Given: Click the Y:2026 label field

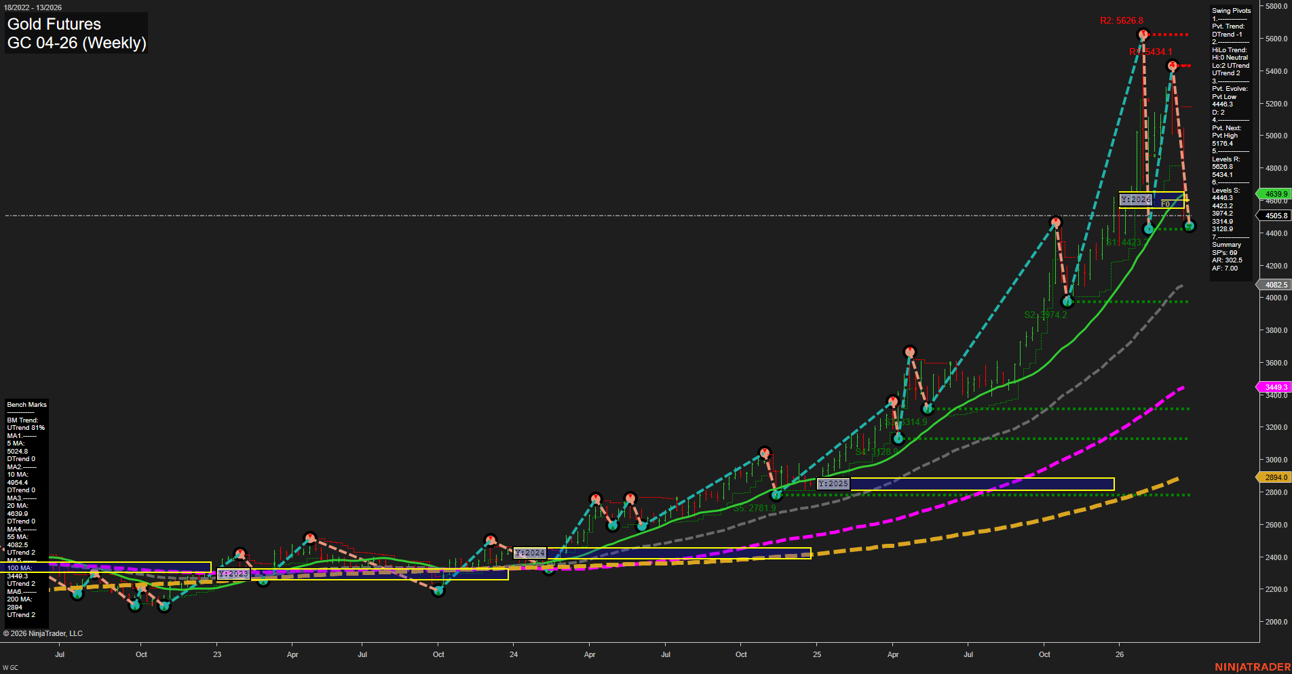Looking at the screenshot, I should coord(1136,200).
